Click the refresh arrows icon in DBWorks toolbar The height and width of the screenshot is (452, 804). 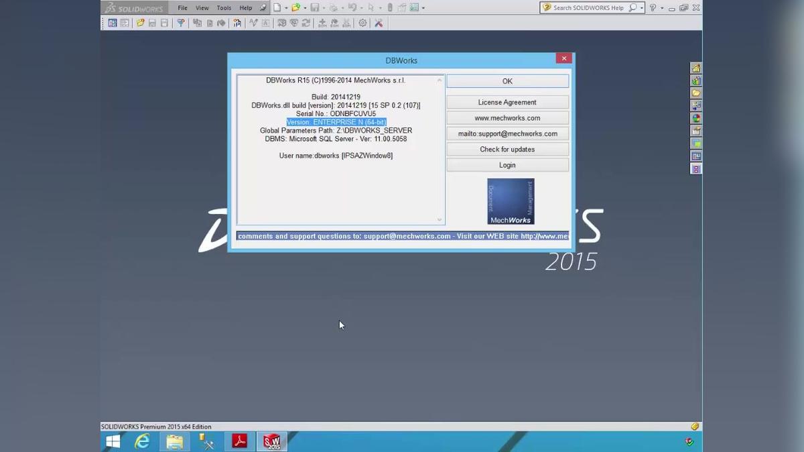point(306,23)
